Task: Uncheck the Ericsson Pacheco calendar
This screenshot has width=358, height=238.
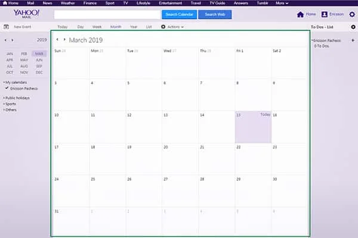Action: (7, 88)
